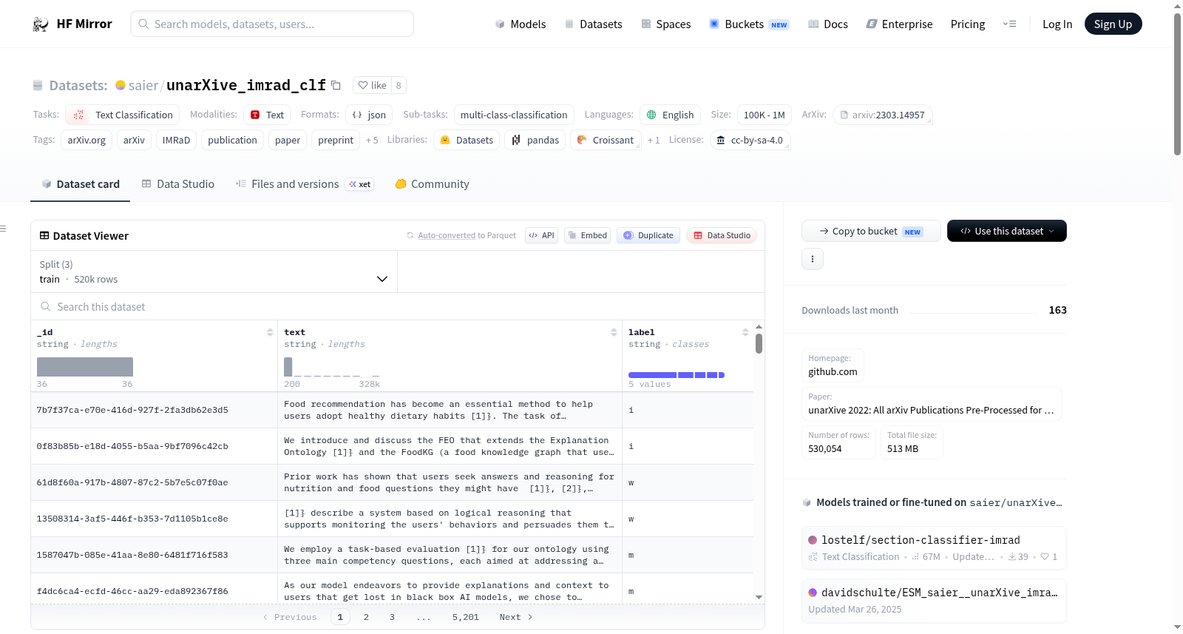This screenshot has height=634, width=1183.
Task: Open the cc-by-sa-4.0 license tag
Action: pyautogui.click(x=750, y=140)
